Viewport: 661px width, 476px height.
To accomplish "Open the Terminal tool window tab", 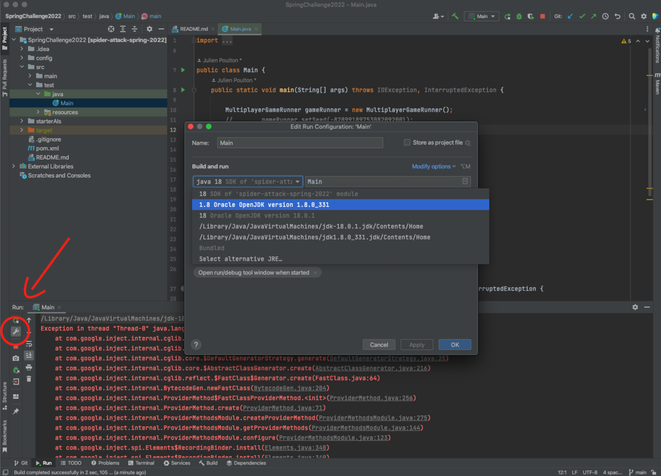I will pos(142,463).
